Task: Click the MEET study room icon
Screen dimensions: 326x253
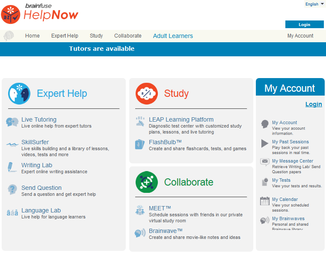Action: coord(140,210)
